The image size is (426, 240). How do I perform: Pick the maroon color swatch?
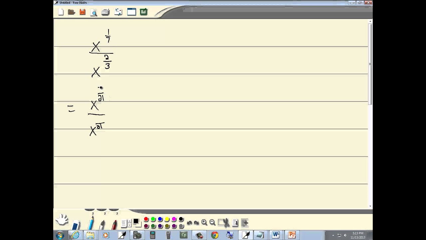(146, 226)
